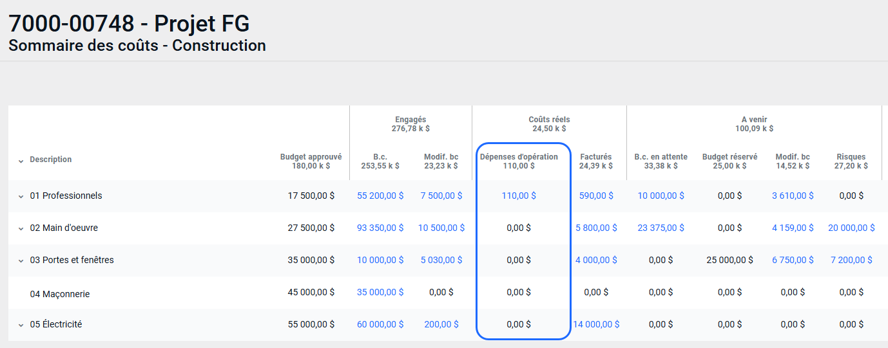Image resolution: width=888 pixels, height=348 pixels.
Task: Click Main d'oeuvre 0,00 $ Budget réservé cell
Action: click(730, 228)
